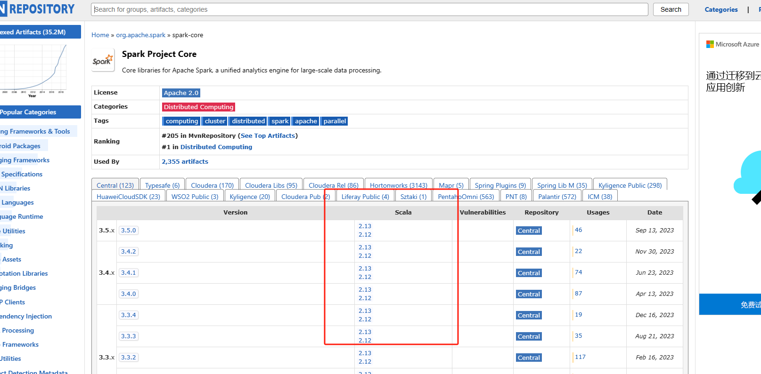Screen dimensions: 761x374
Task: Open the Indexed Artifacts (35.2M) sidebar header
Action: pyautogui.click(x=40, y=32)
